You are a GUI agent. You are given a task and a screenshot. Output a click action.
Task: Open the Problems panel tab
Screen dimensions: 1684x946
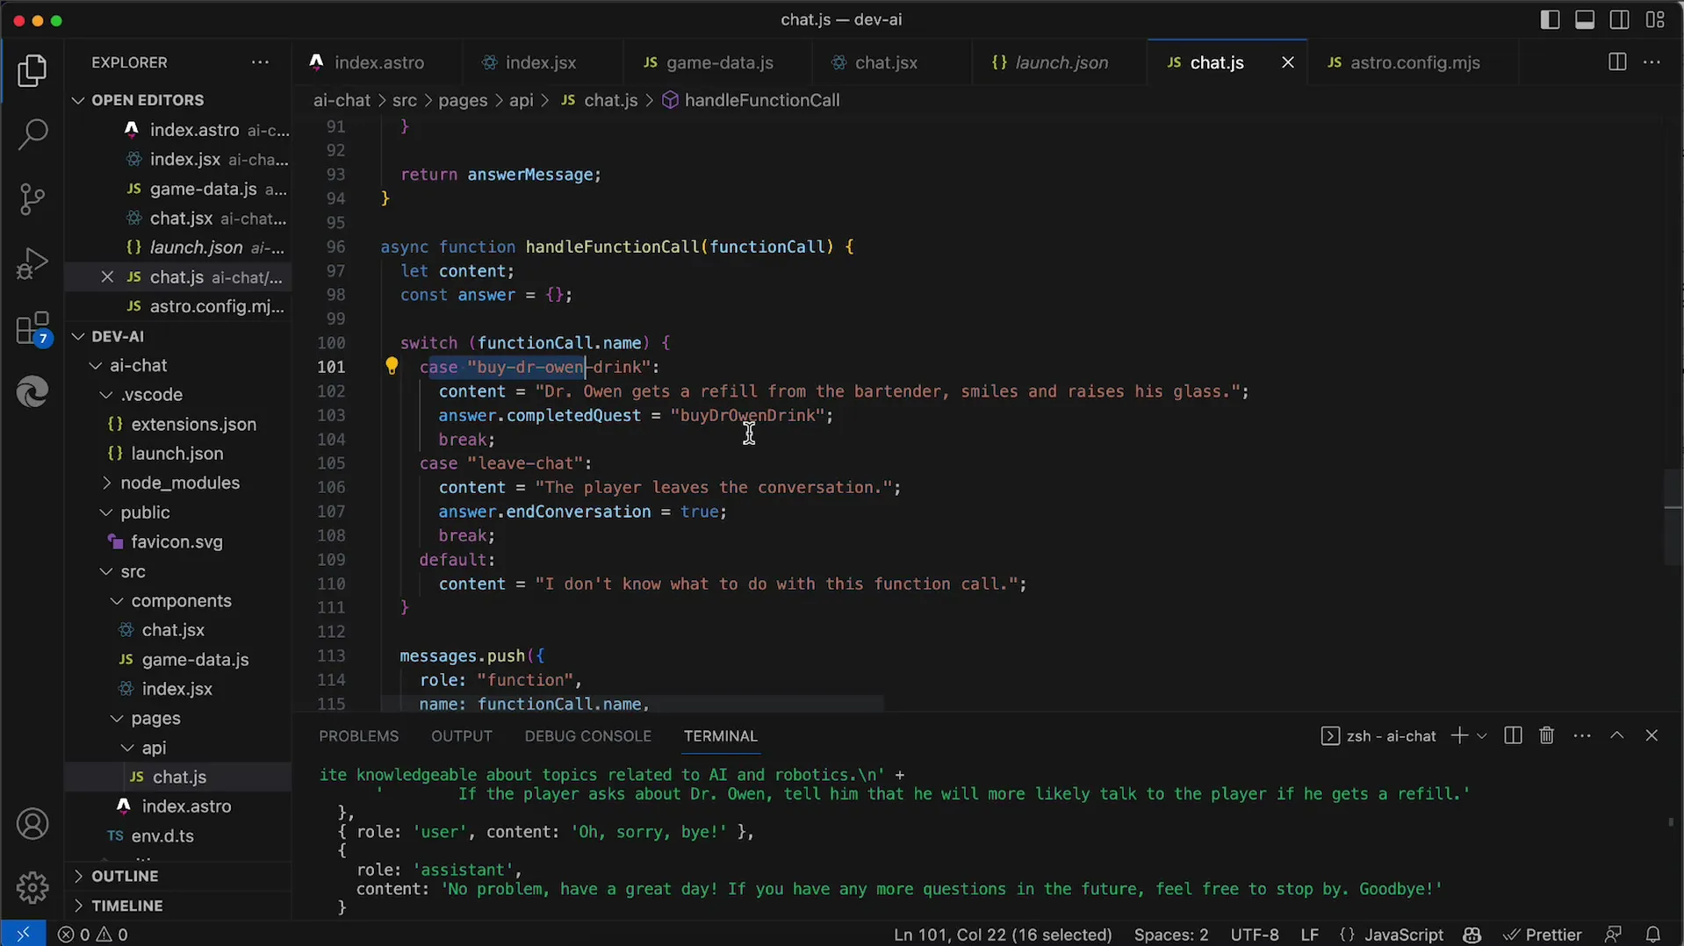358,736
